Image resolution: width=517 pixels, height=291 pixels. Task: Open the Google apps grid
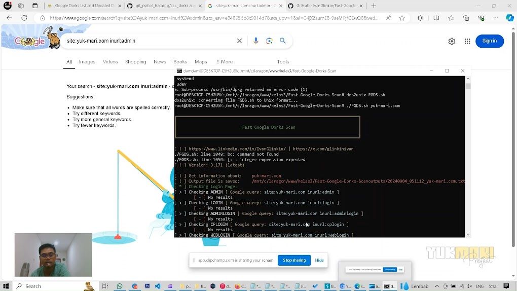click(x=467, y=41)
